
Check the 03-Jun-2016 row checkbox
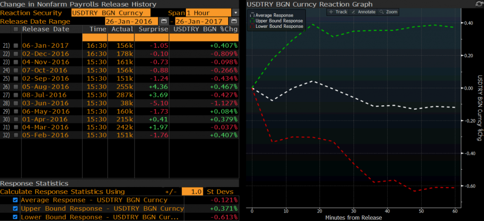(x=16, y=103)
